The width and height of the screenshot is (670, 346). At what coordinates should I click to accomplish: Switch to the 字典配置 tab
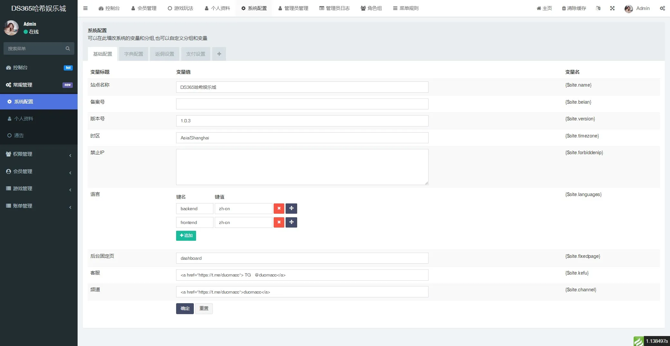tap(134, 54)
